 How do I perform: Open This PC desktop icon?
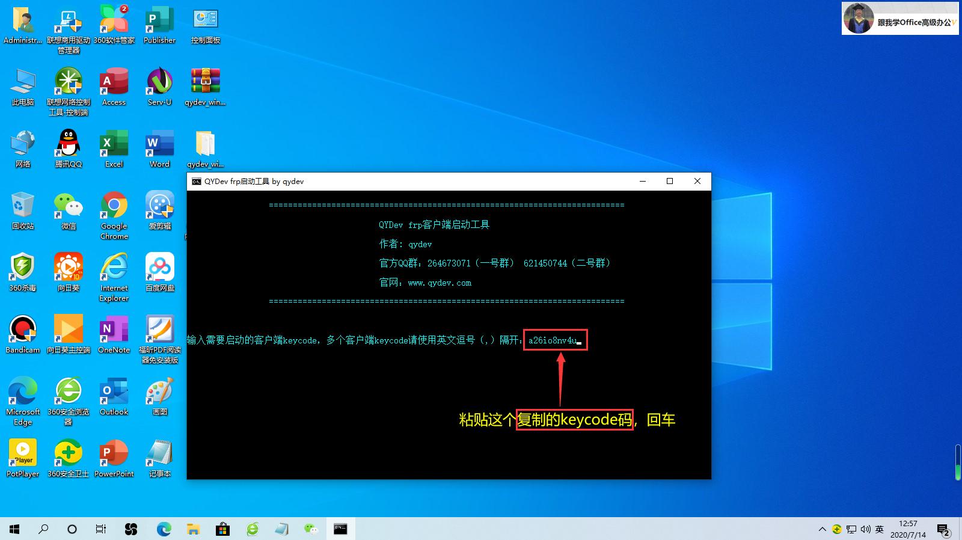point(23,87)
